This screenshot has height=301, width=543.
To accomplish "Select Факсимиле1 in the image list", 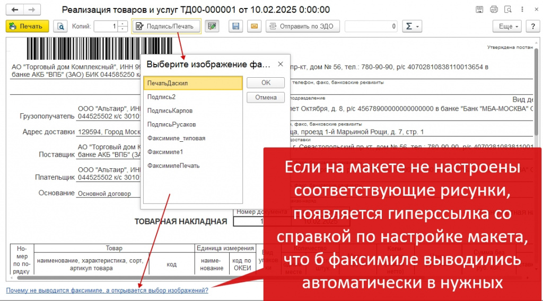I will coord(193,152).
